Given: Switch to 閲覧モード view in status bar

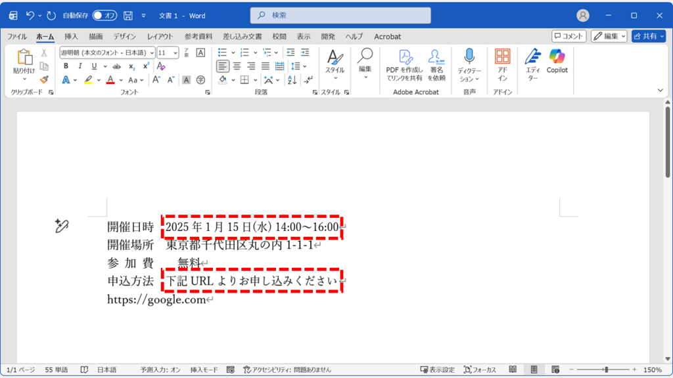Looking at the screenshot, I should [513, 370].
